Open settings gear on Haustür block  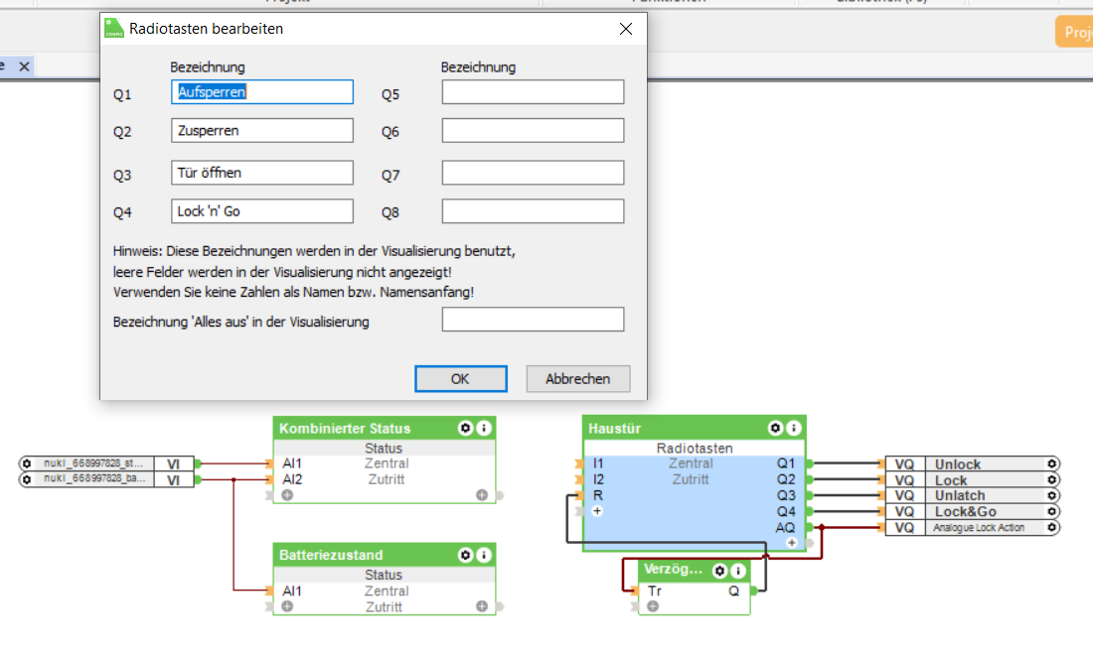[775, 428]
